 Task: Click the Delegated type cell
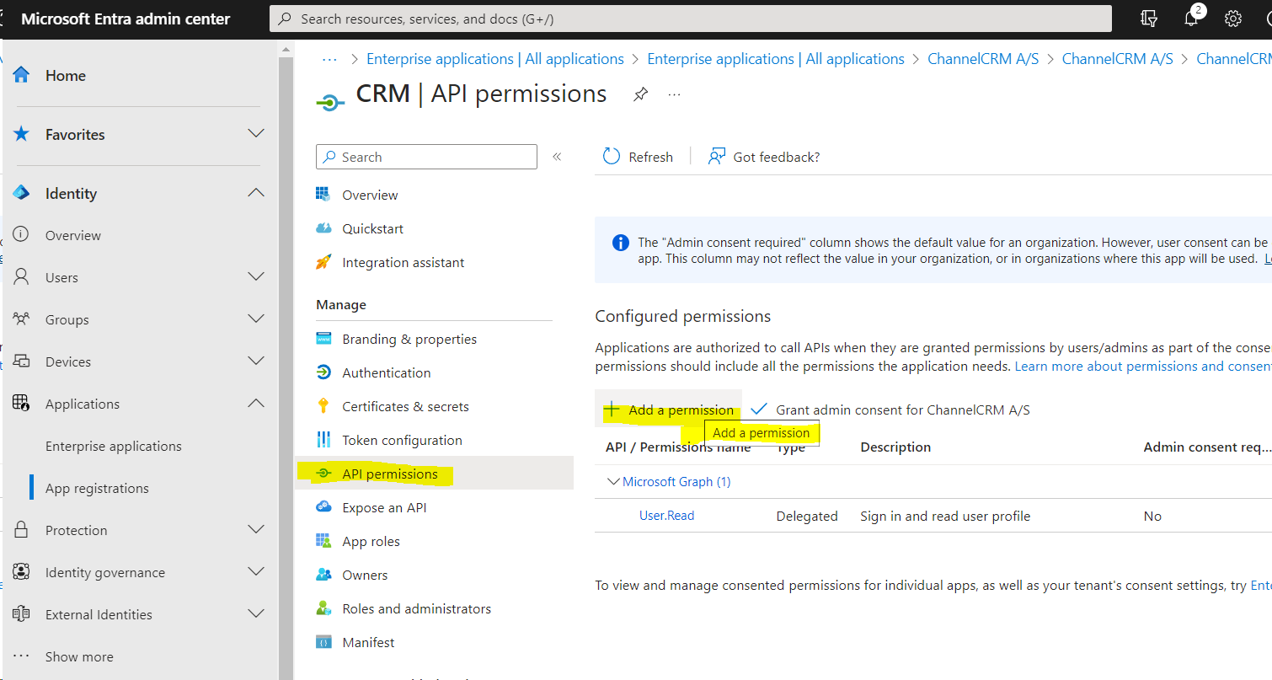coord(807,516)
